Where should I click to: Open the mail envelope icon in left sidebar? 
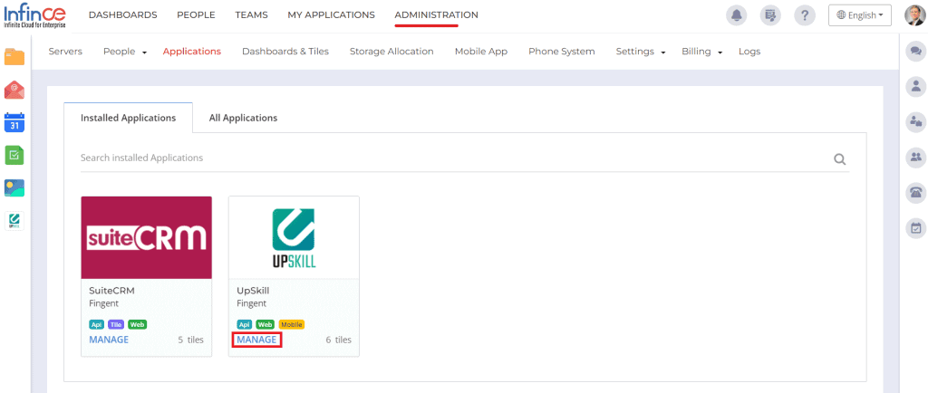click(14, 90)
